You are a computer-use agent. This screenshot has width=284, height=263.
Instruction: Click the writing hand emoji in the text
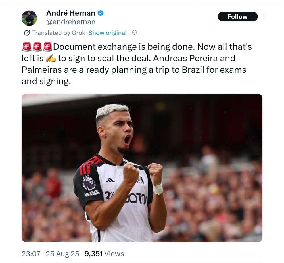[51, 58]
